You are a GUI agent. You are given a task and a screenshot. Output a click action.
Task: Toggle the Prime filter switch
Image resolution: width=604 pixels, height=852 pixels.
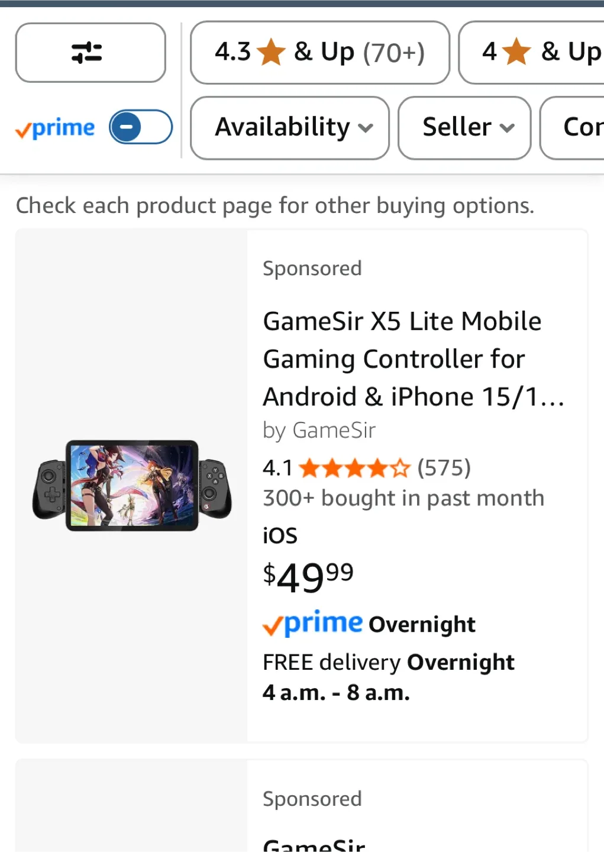click(x=140, y=127)
